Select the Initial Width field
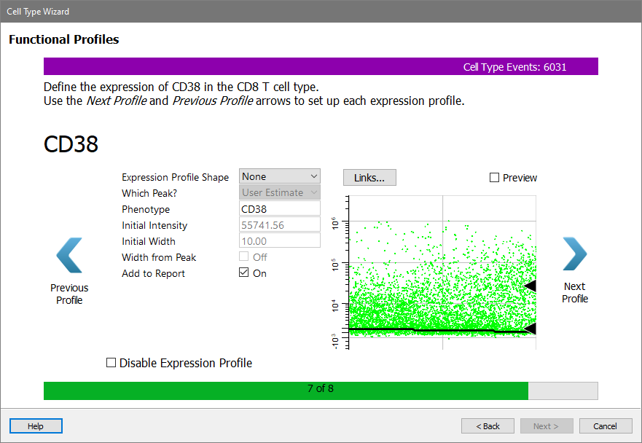This screenshot has width=642, height=443. (x=280, y=241)
